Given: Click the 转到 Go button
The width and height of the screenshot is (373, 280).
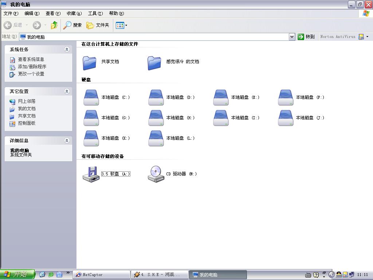Looking at the screenshot, I should (306, 37).
